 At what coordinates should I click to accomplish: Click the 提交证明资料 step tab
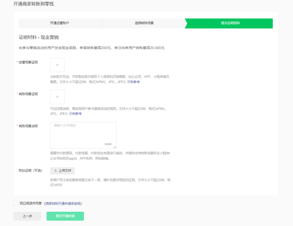click(x=230, y=23)
